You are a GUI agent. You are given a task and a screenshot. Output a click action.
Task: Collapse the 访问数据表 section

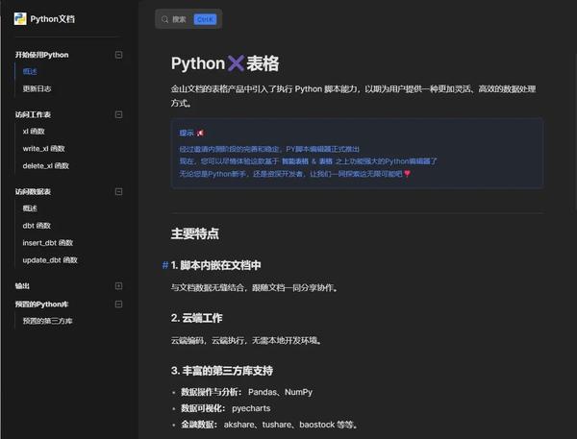point(118,191)
